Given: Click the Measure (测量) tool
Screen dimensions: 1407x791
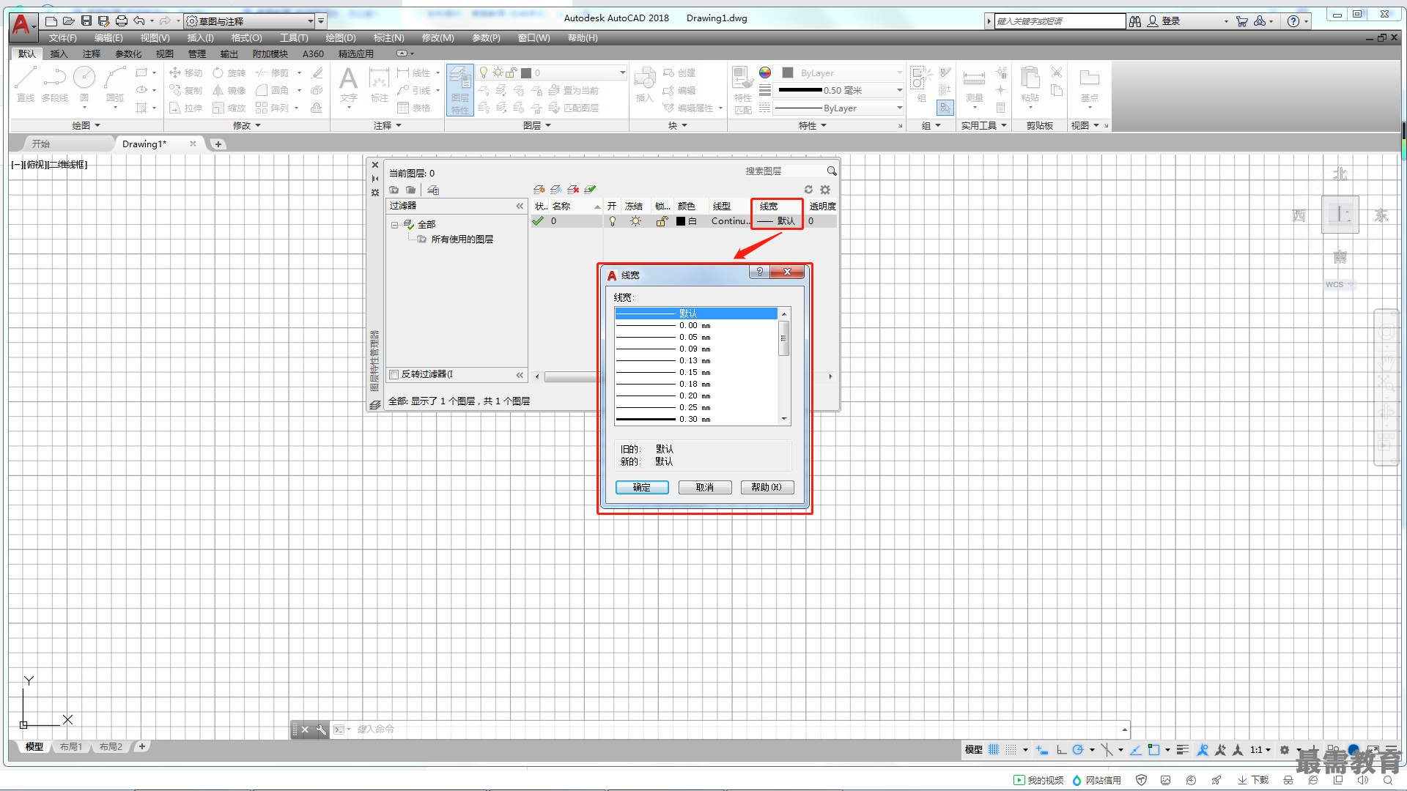Looking at the screenshot, I should (x=974, y=84).
